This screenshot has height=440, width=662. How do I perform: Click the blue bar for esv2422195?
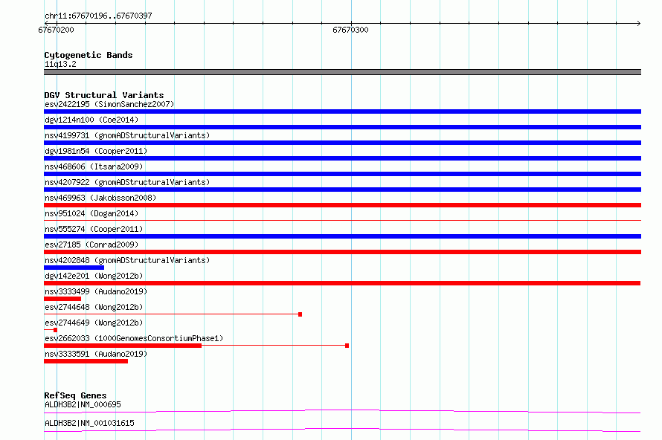[x=342, y=111]
